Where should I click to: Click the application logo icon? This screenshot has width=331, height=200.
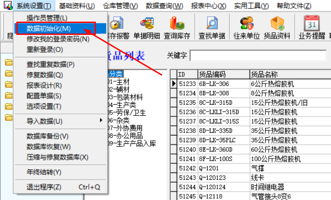pyautogui.click(x=8, y=5)
